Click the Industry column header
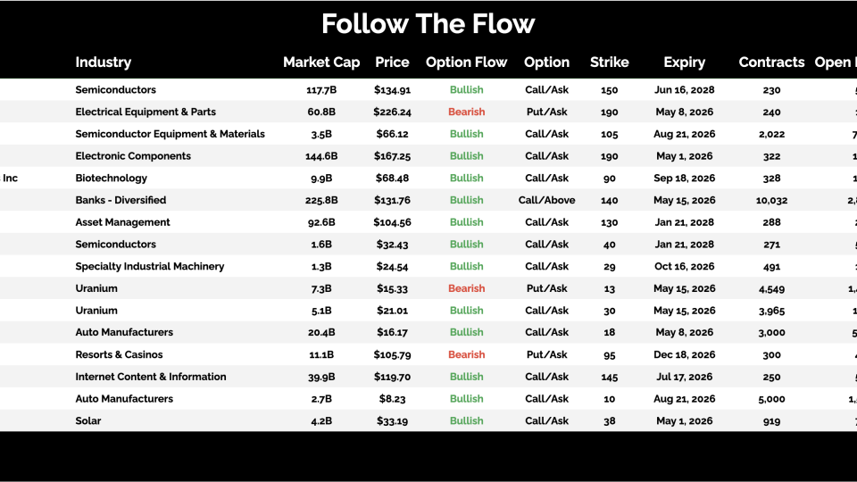Viewport: 857px width, 482px height. [x=104, y=62]
